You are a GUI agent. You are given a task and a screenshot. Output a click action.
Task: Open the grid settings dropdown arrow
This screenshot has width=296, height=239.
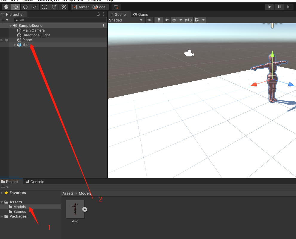pyautogui.click(x=203, y=20)
